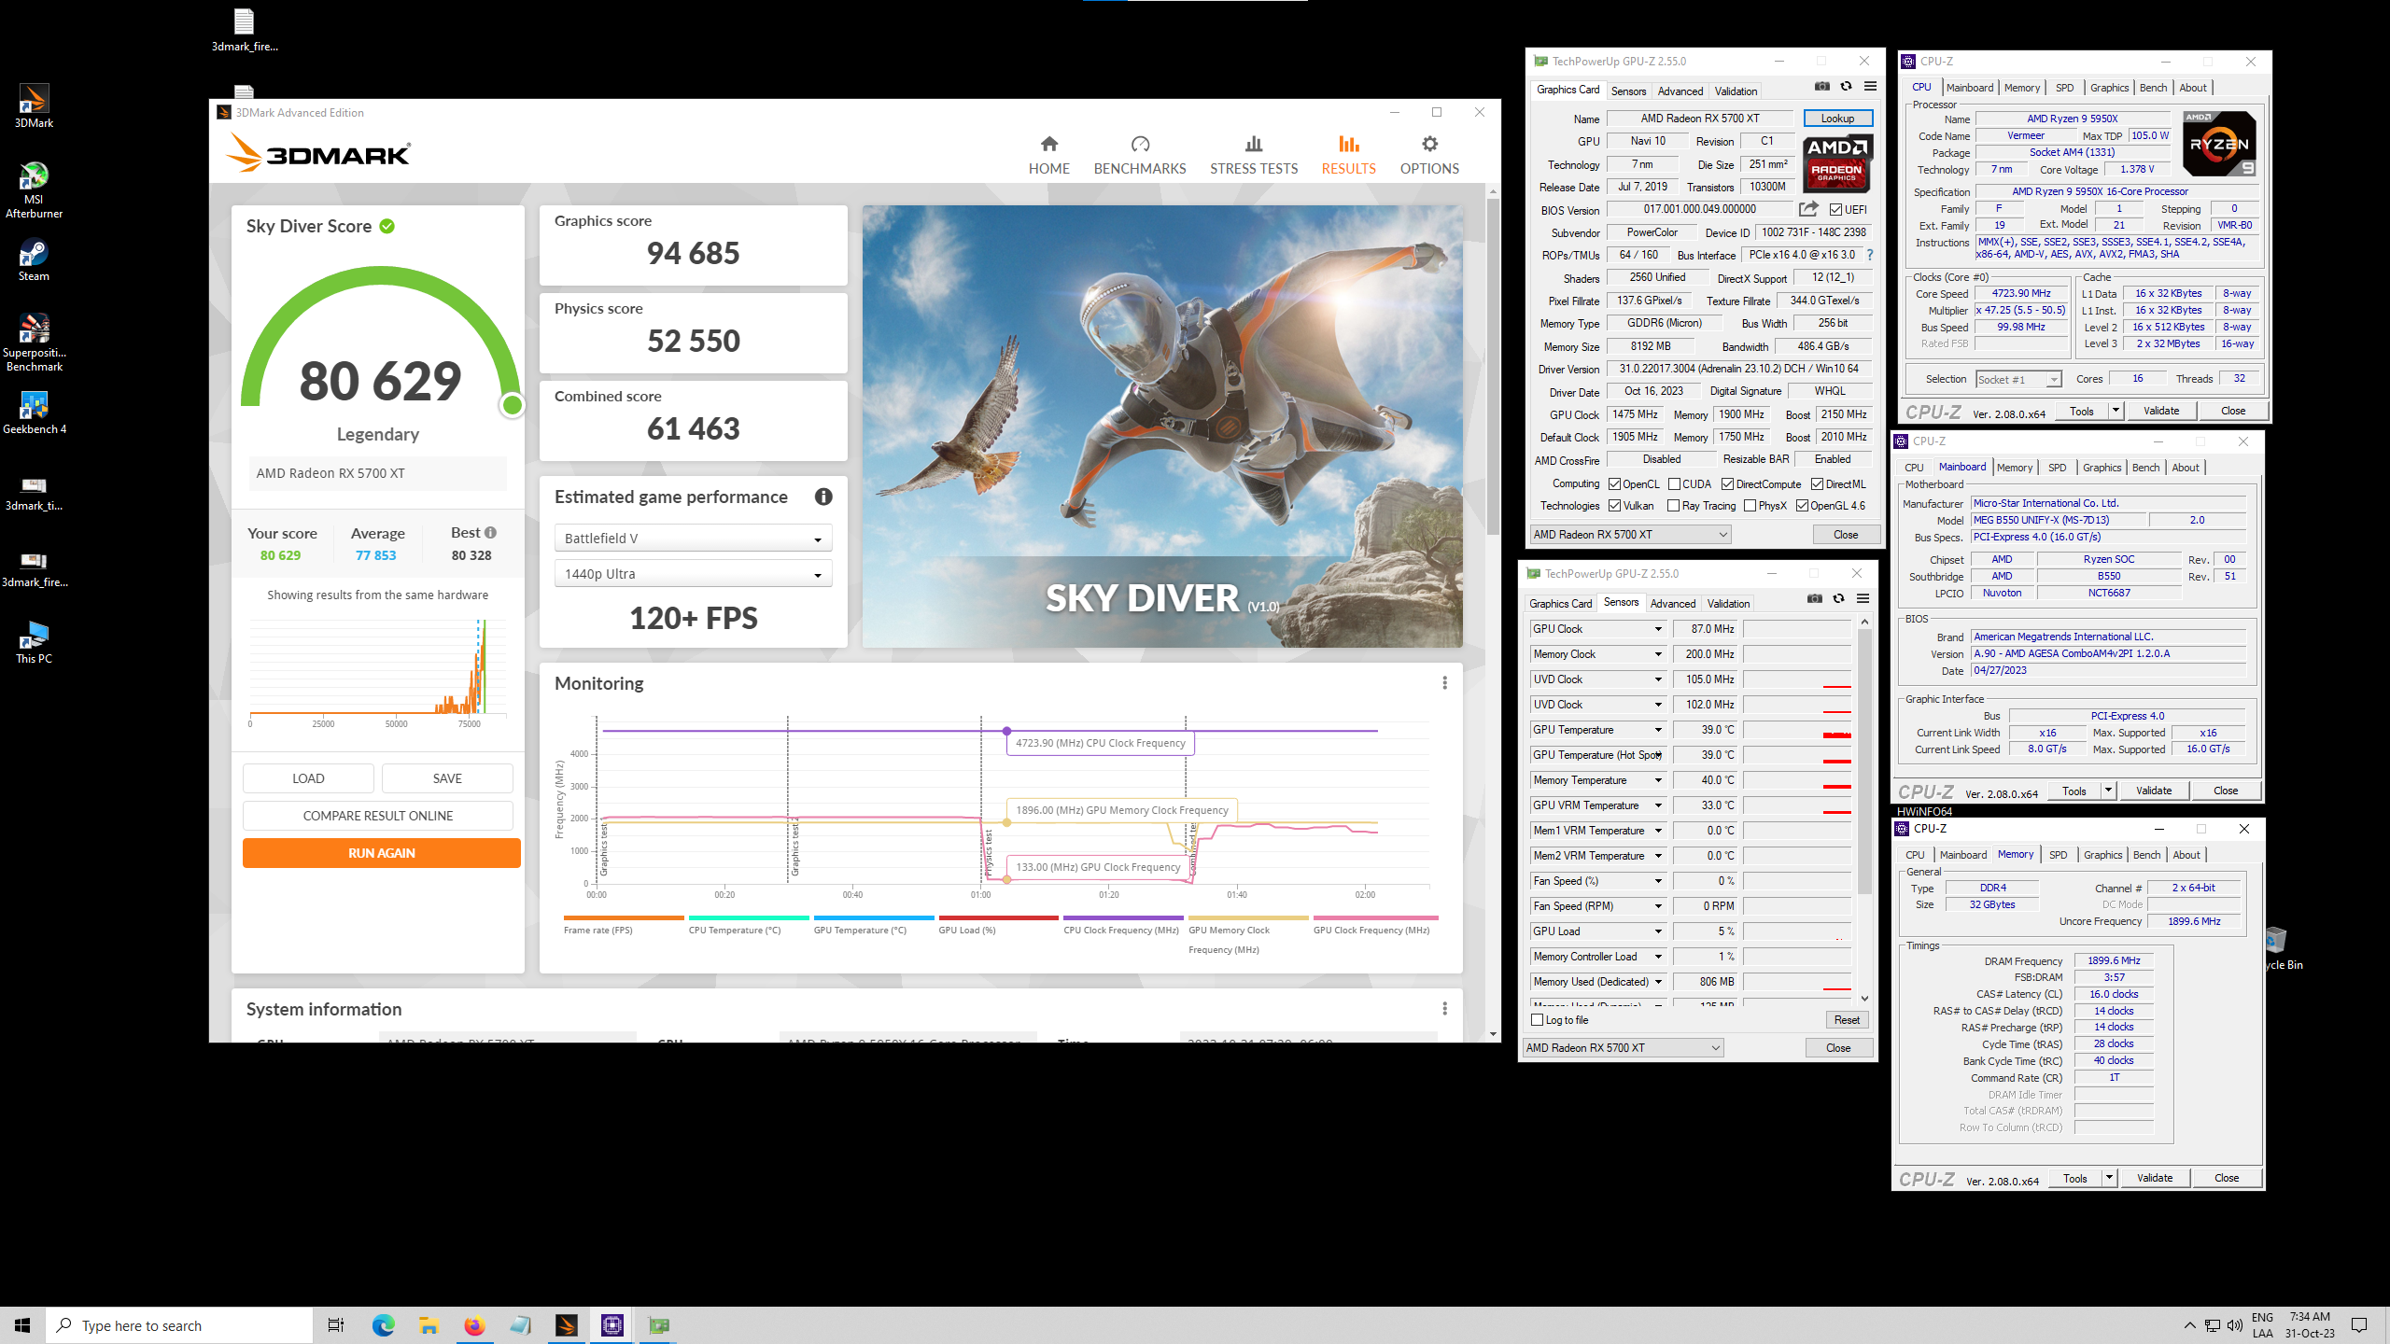
Task: Click the SAVE button in 3DMark
Action: tap(447, 778)
